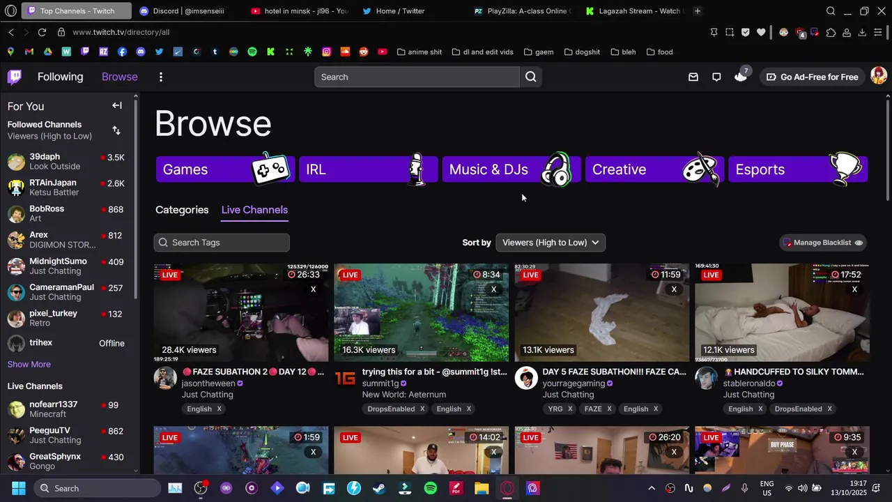Open File Explorer from the taskbar

[x=482, y=488]
